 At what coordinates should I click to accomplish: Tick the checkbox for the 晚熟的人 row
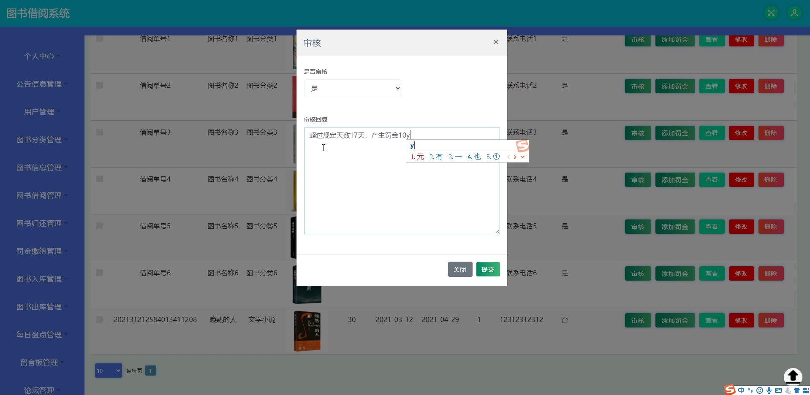pos(99,319)
